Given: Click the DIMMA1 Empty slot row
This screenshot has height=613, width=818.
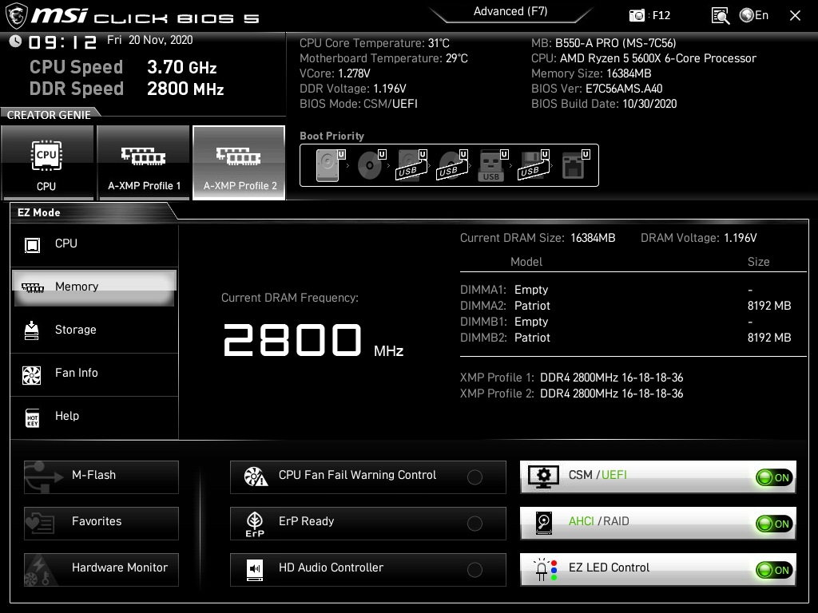Looking at the screenshot, I should click(x=625, y=290).
